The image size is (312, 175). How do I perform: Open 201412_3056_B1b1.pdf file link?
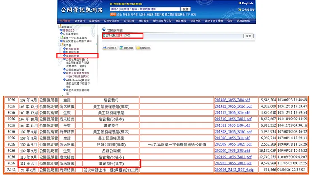[233, 106]
